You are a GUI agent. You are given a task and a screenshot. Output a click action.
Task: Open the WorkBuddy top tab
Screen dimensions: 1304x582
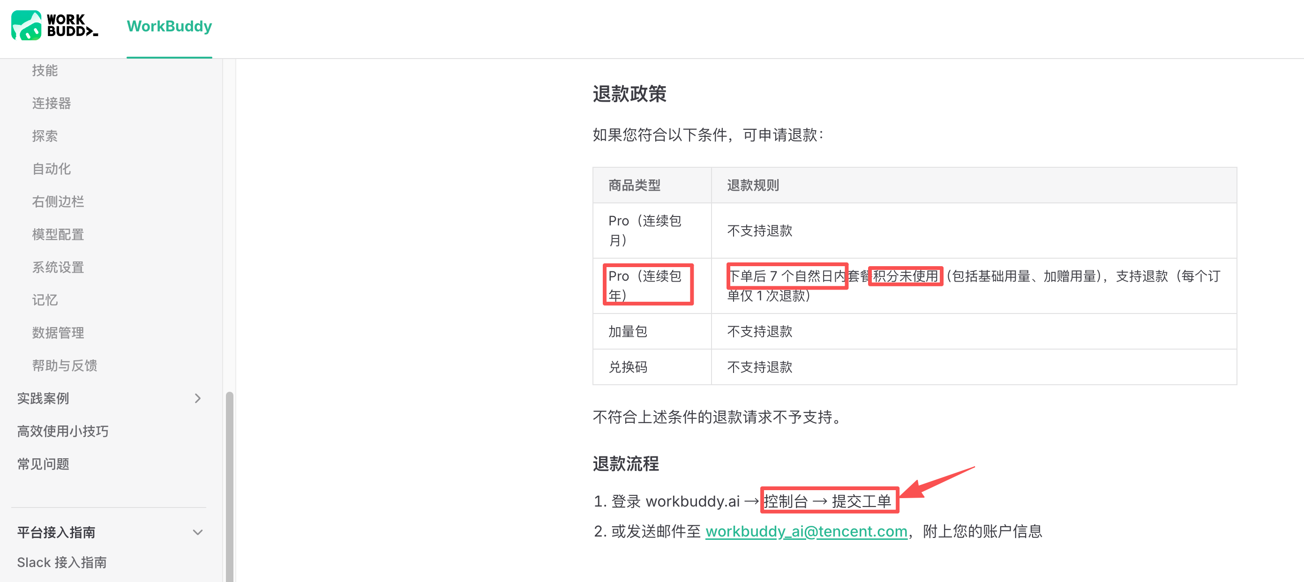[169, 26]
